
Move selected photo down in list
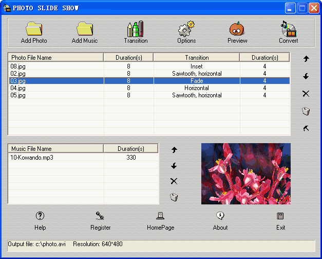click(306, 76)
